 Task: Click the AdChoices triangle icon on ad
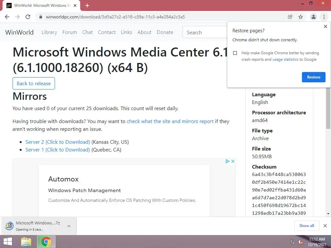click(x=227, y=161)
